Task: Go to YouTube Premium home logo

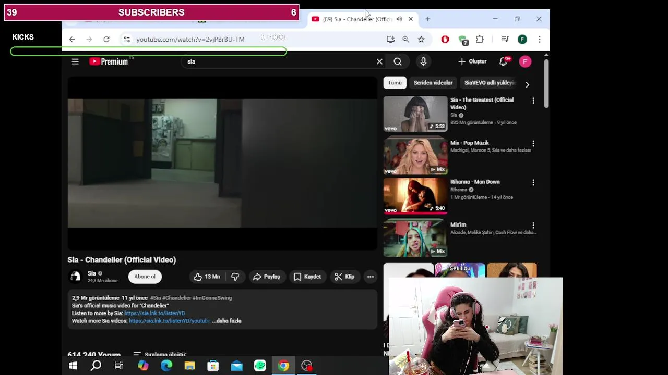Action: 109,61
